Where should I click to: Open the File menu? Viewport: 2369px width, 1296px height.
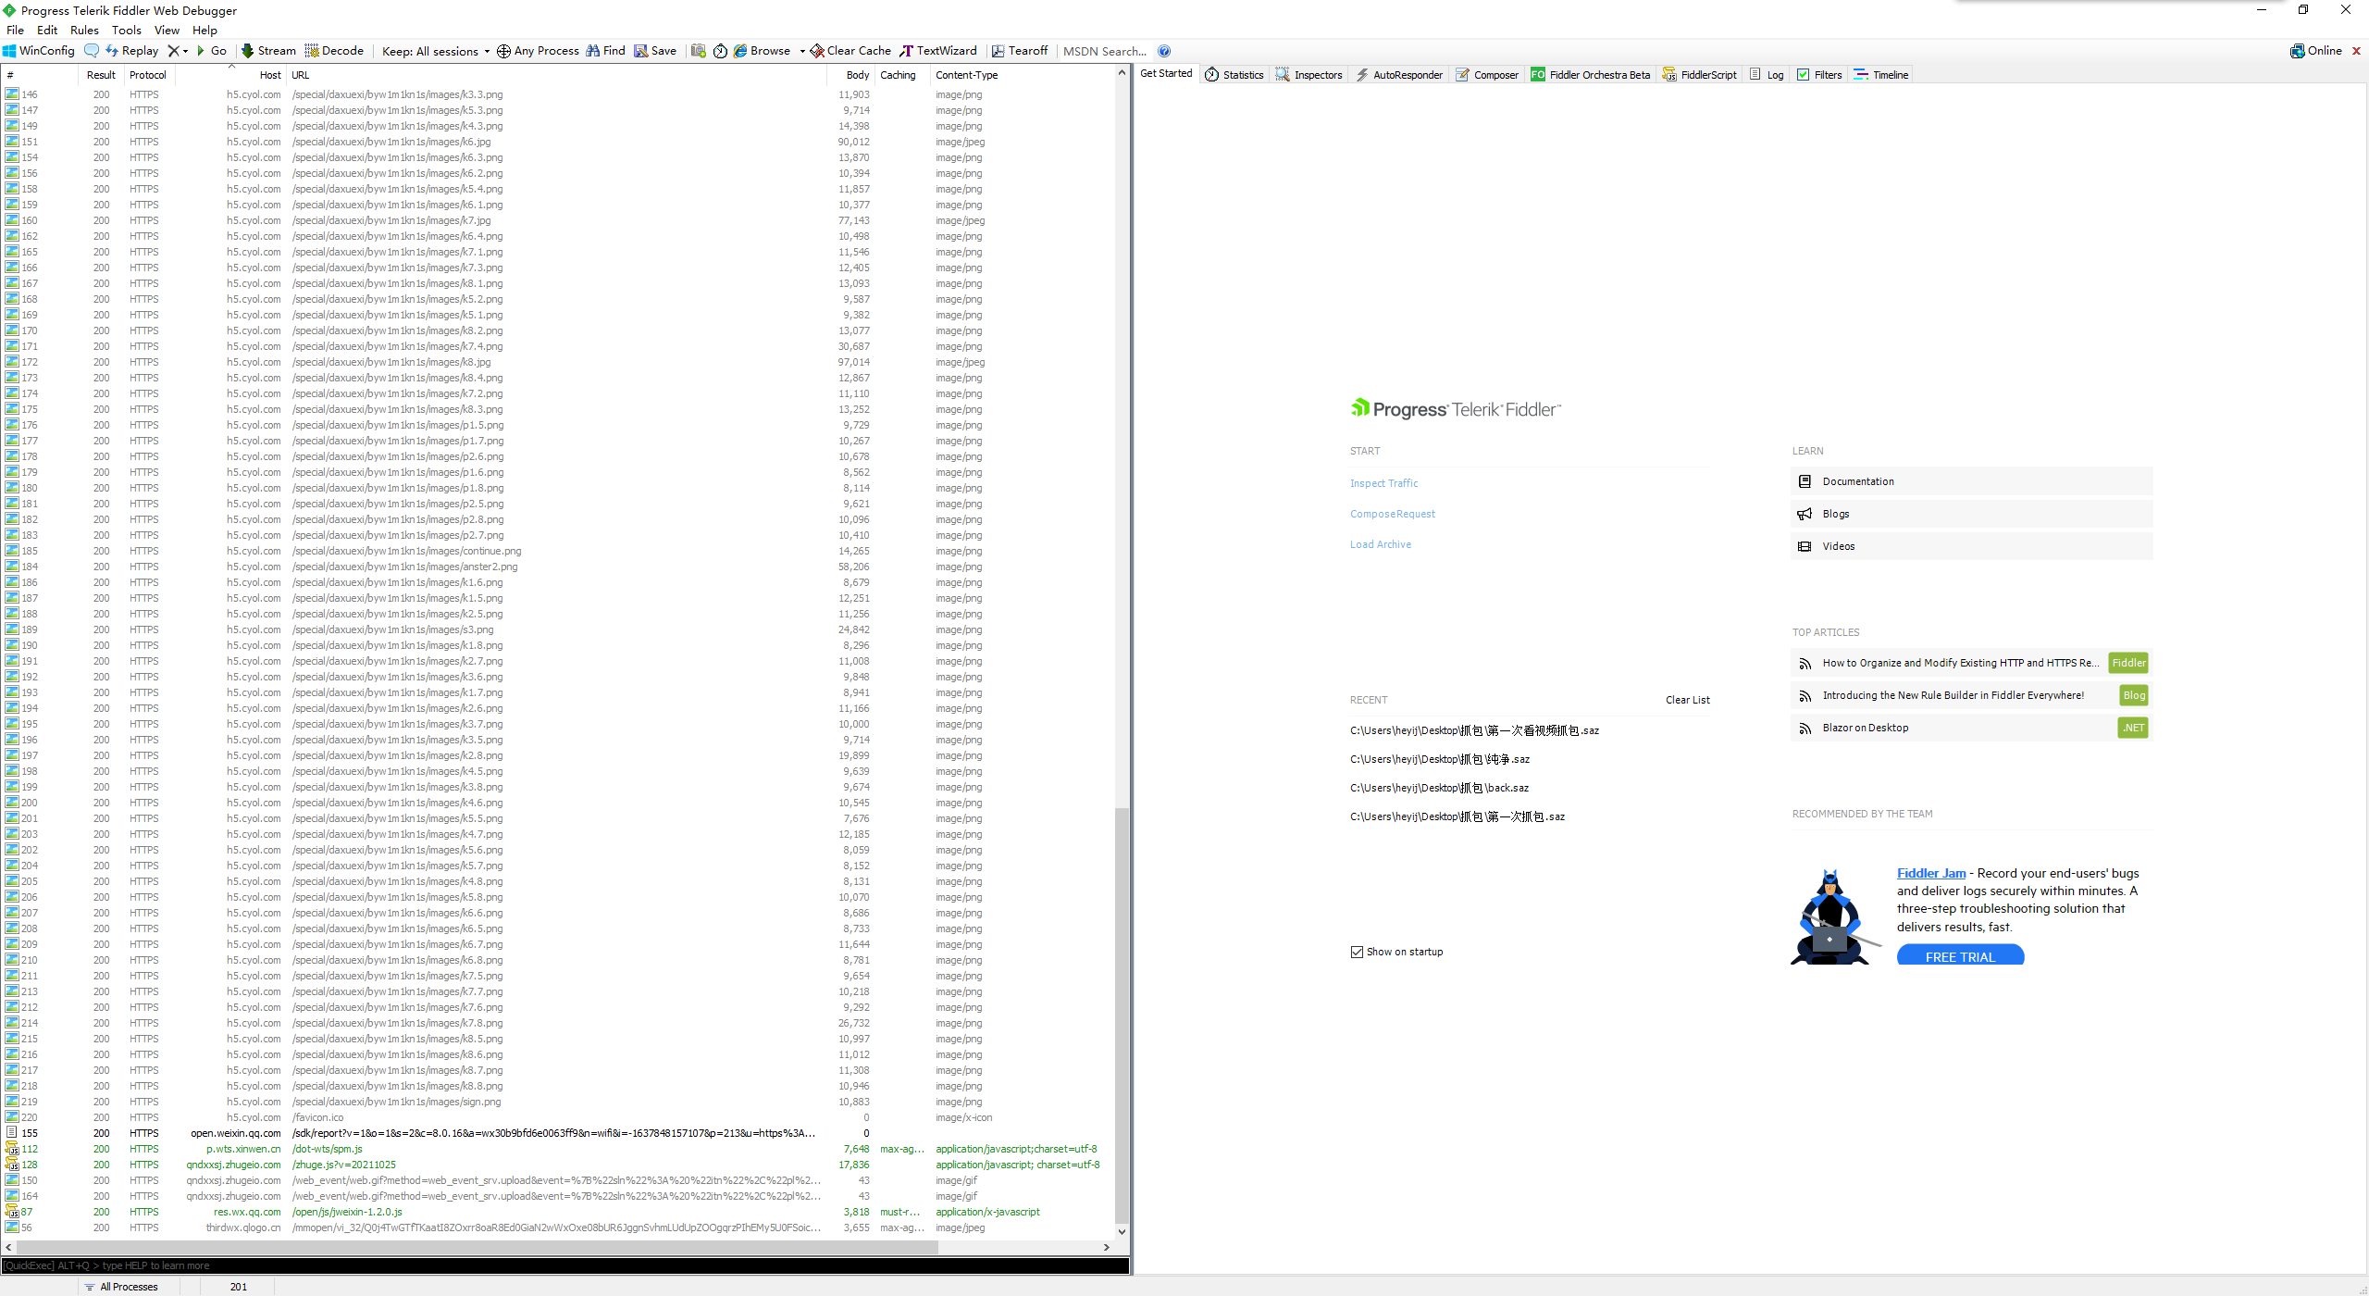(x=16, y=31)
